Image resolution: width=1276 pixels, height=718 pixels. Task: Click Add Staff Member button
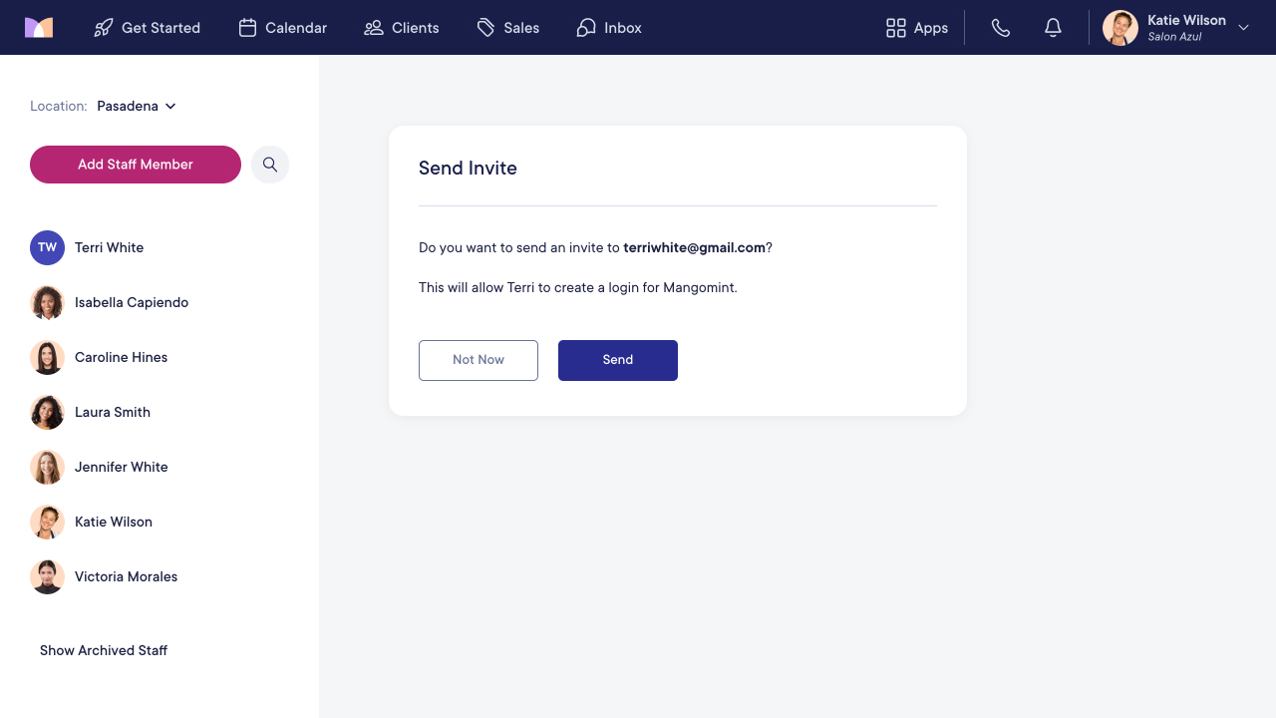[x=136, y=165]
